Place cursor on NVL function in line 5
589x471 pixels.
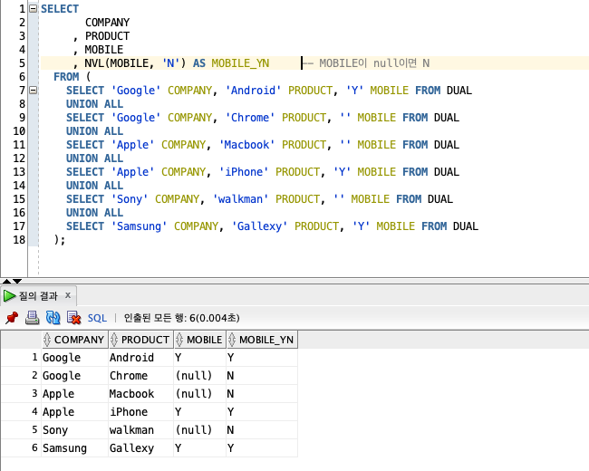click(x=94, y=63)
